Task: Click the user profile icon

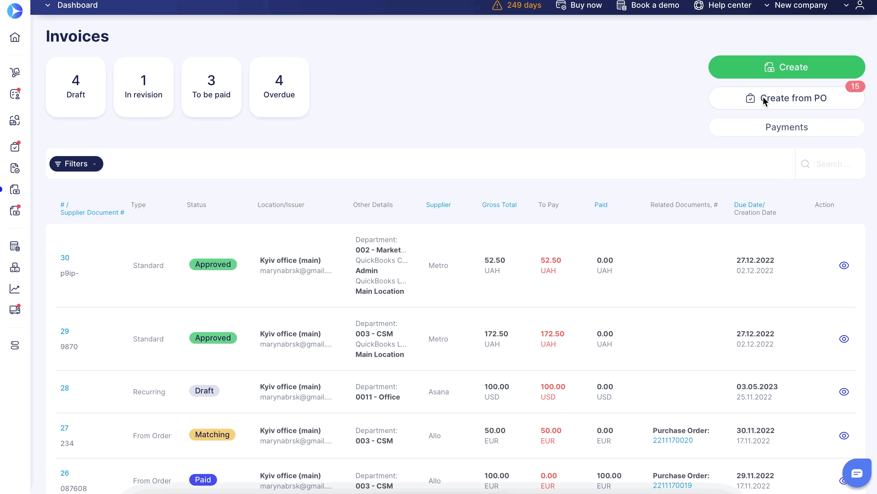Action: [860, 5]
